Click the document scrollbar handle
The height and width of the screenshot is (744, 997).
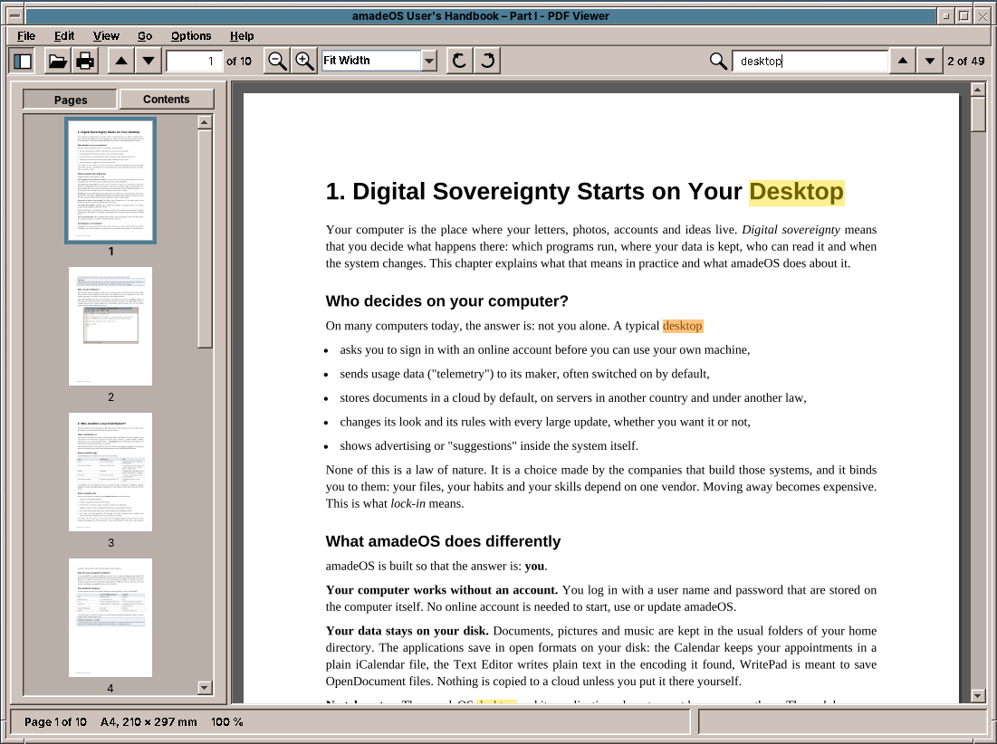pyautogui.click(x=979, y=114)
